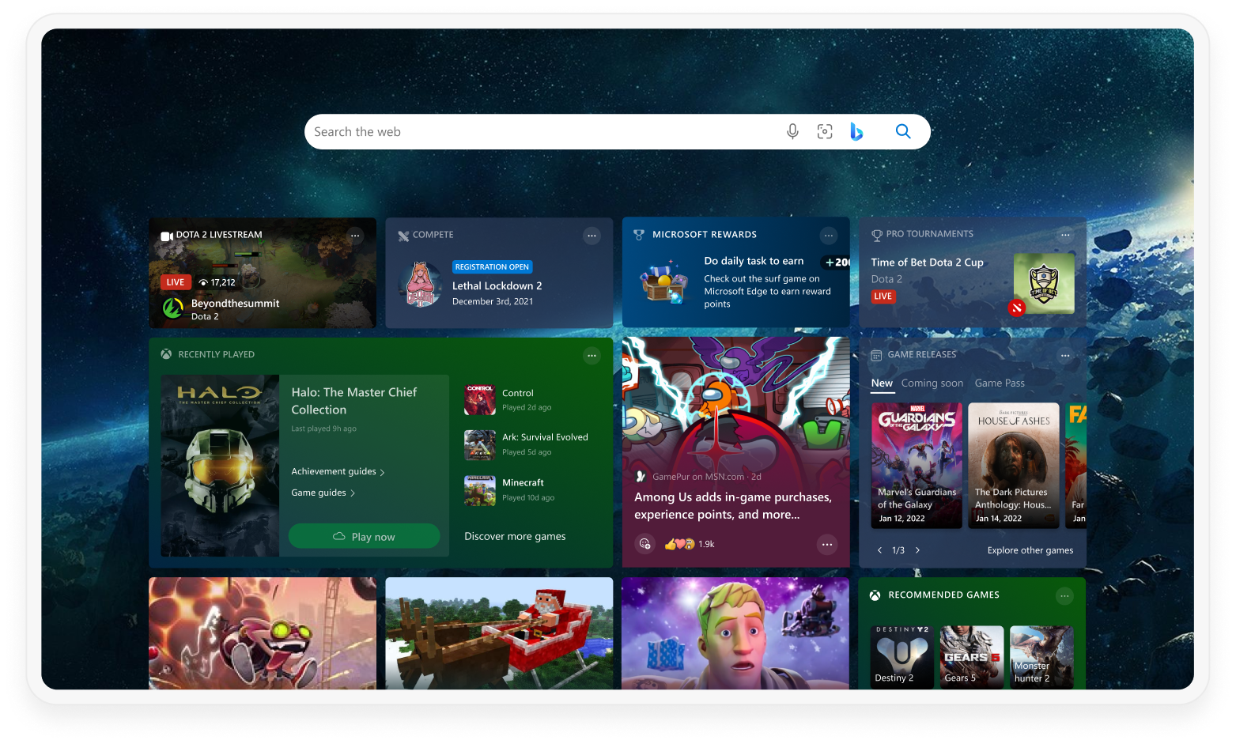Click the previous arrow in Game Releases carousel
Image resolution: width=1236 pixels, height=744 pixels.
click(x=879, y=550)
